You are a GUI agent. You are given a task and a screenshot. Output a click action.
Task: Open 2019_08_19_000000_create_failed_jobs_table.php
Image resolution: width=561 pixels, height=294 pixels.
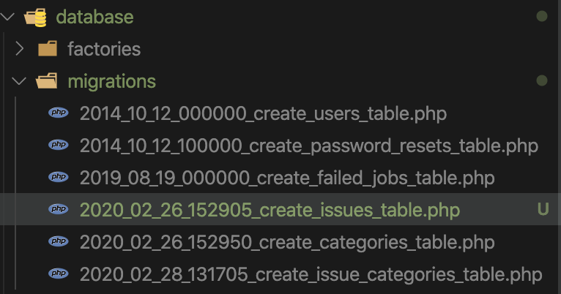(x=287, y=178)
